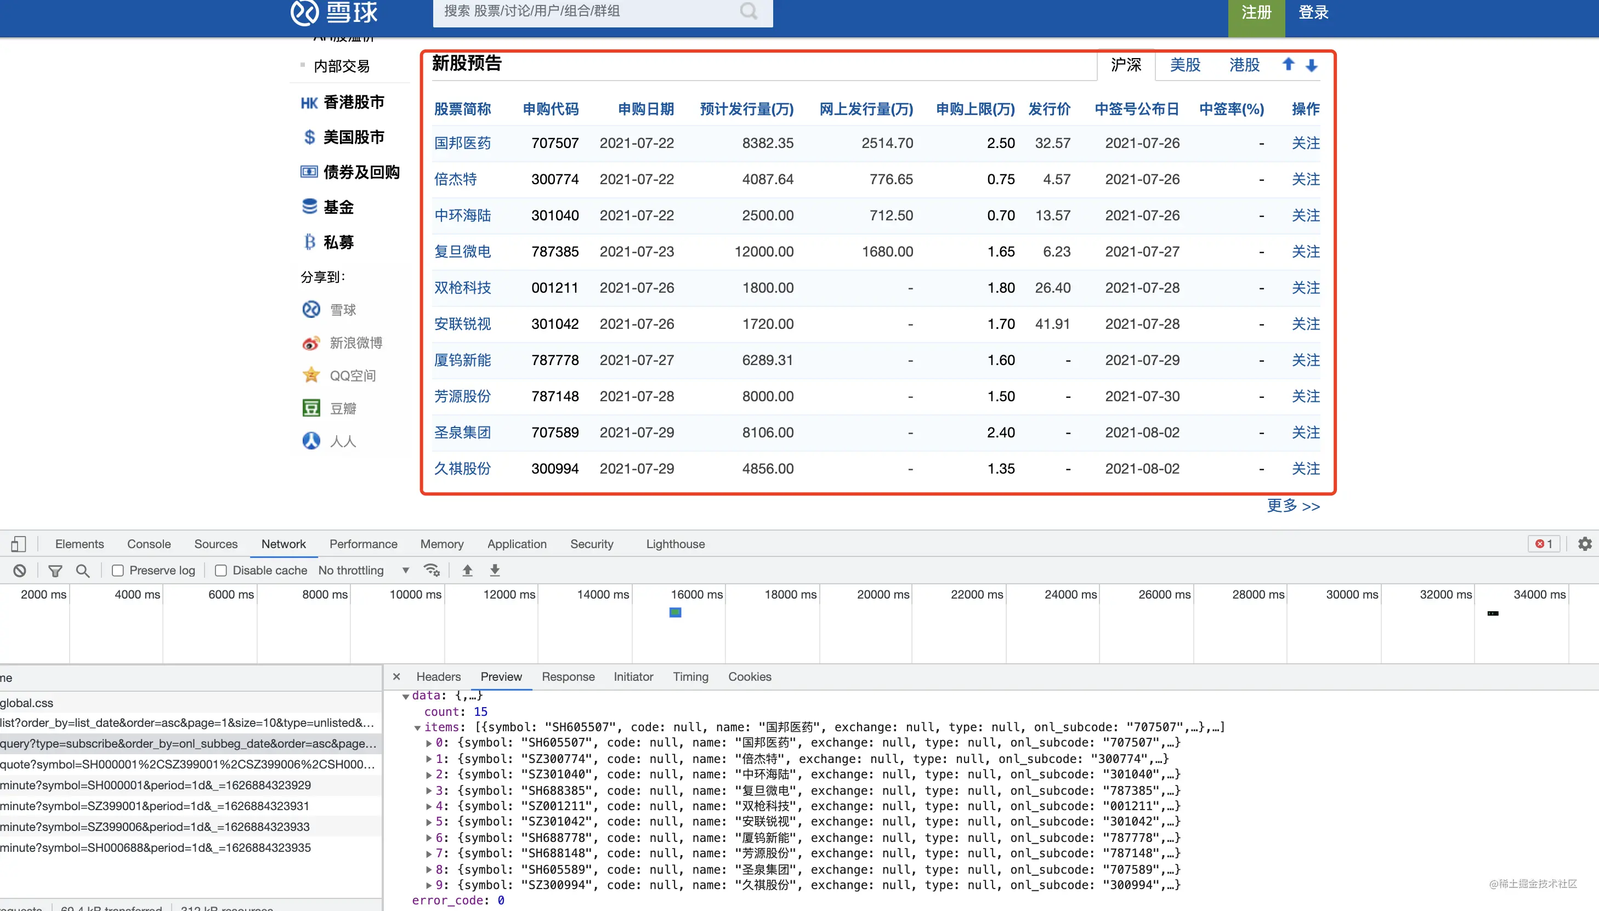1599x911 pixels.
Task: Click the import HAR upload arrow icon
Action: tap(468, 570)
